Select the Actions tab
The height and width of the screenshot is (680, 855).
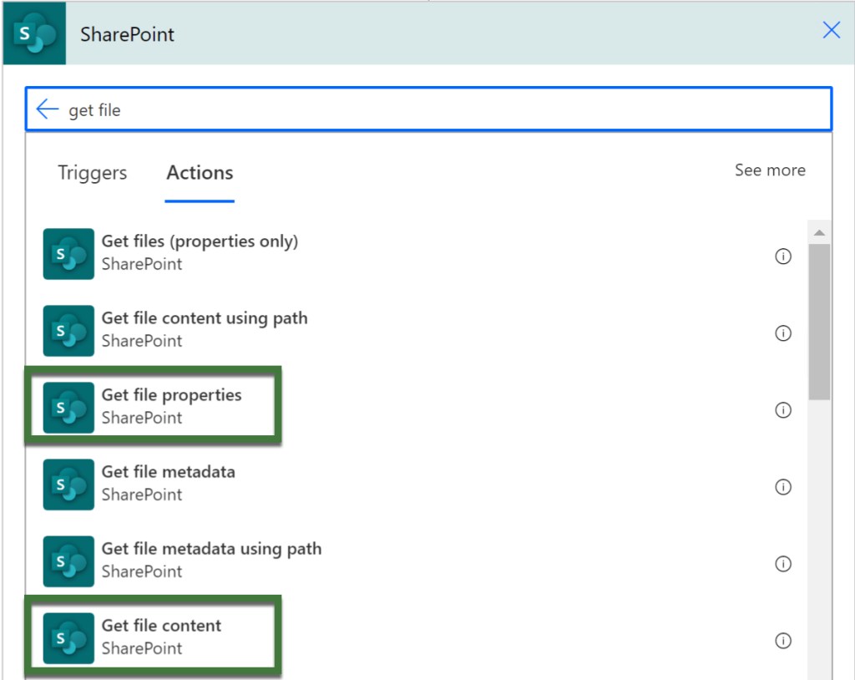(200, 173)
